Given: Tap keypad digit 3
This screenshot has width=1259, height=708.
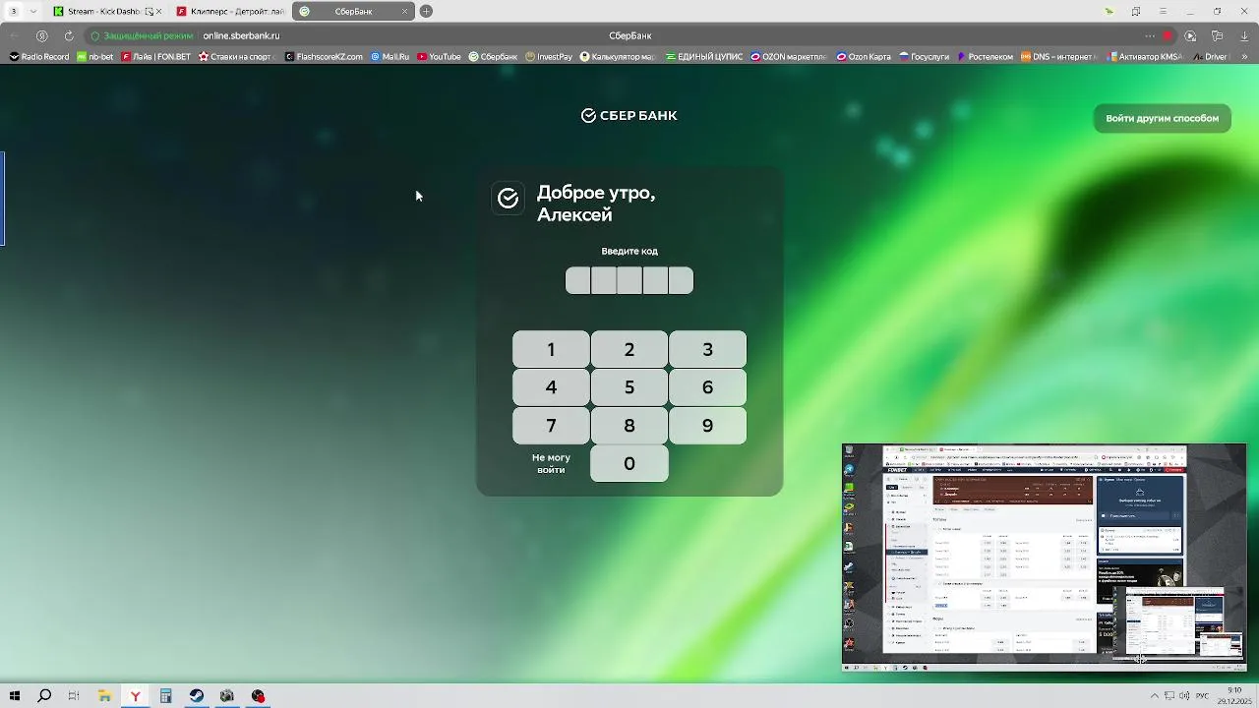Looking at the screenshot, I should pyautogui.click(x=707, y=349).
